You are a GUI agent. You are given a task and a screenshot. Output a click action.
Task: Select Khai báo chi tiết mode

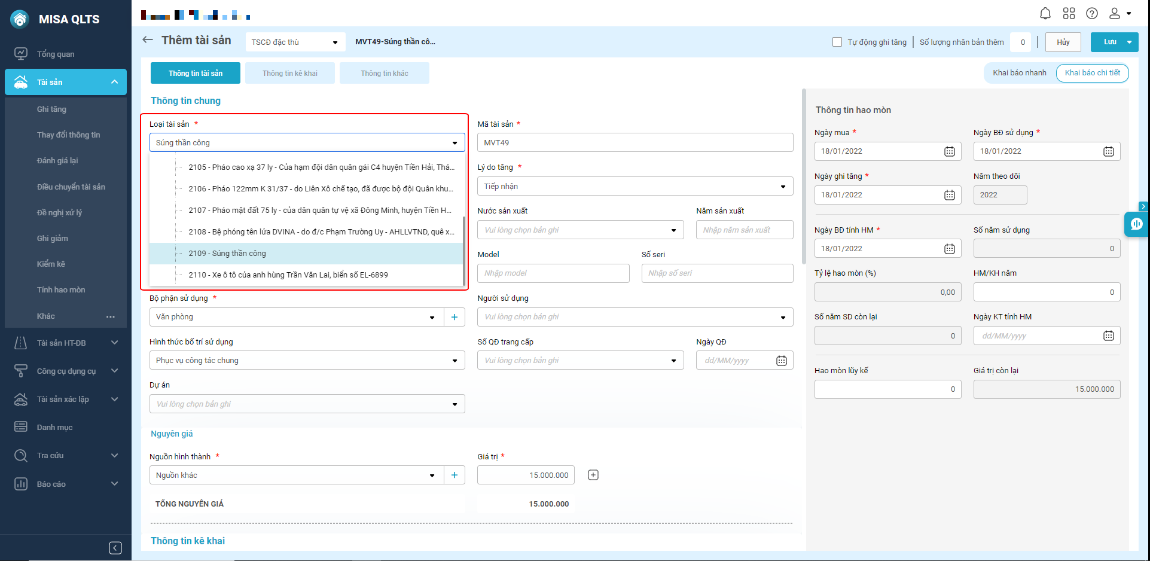click(1092, 73)
